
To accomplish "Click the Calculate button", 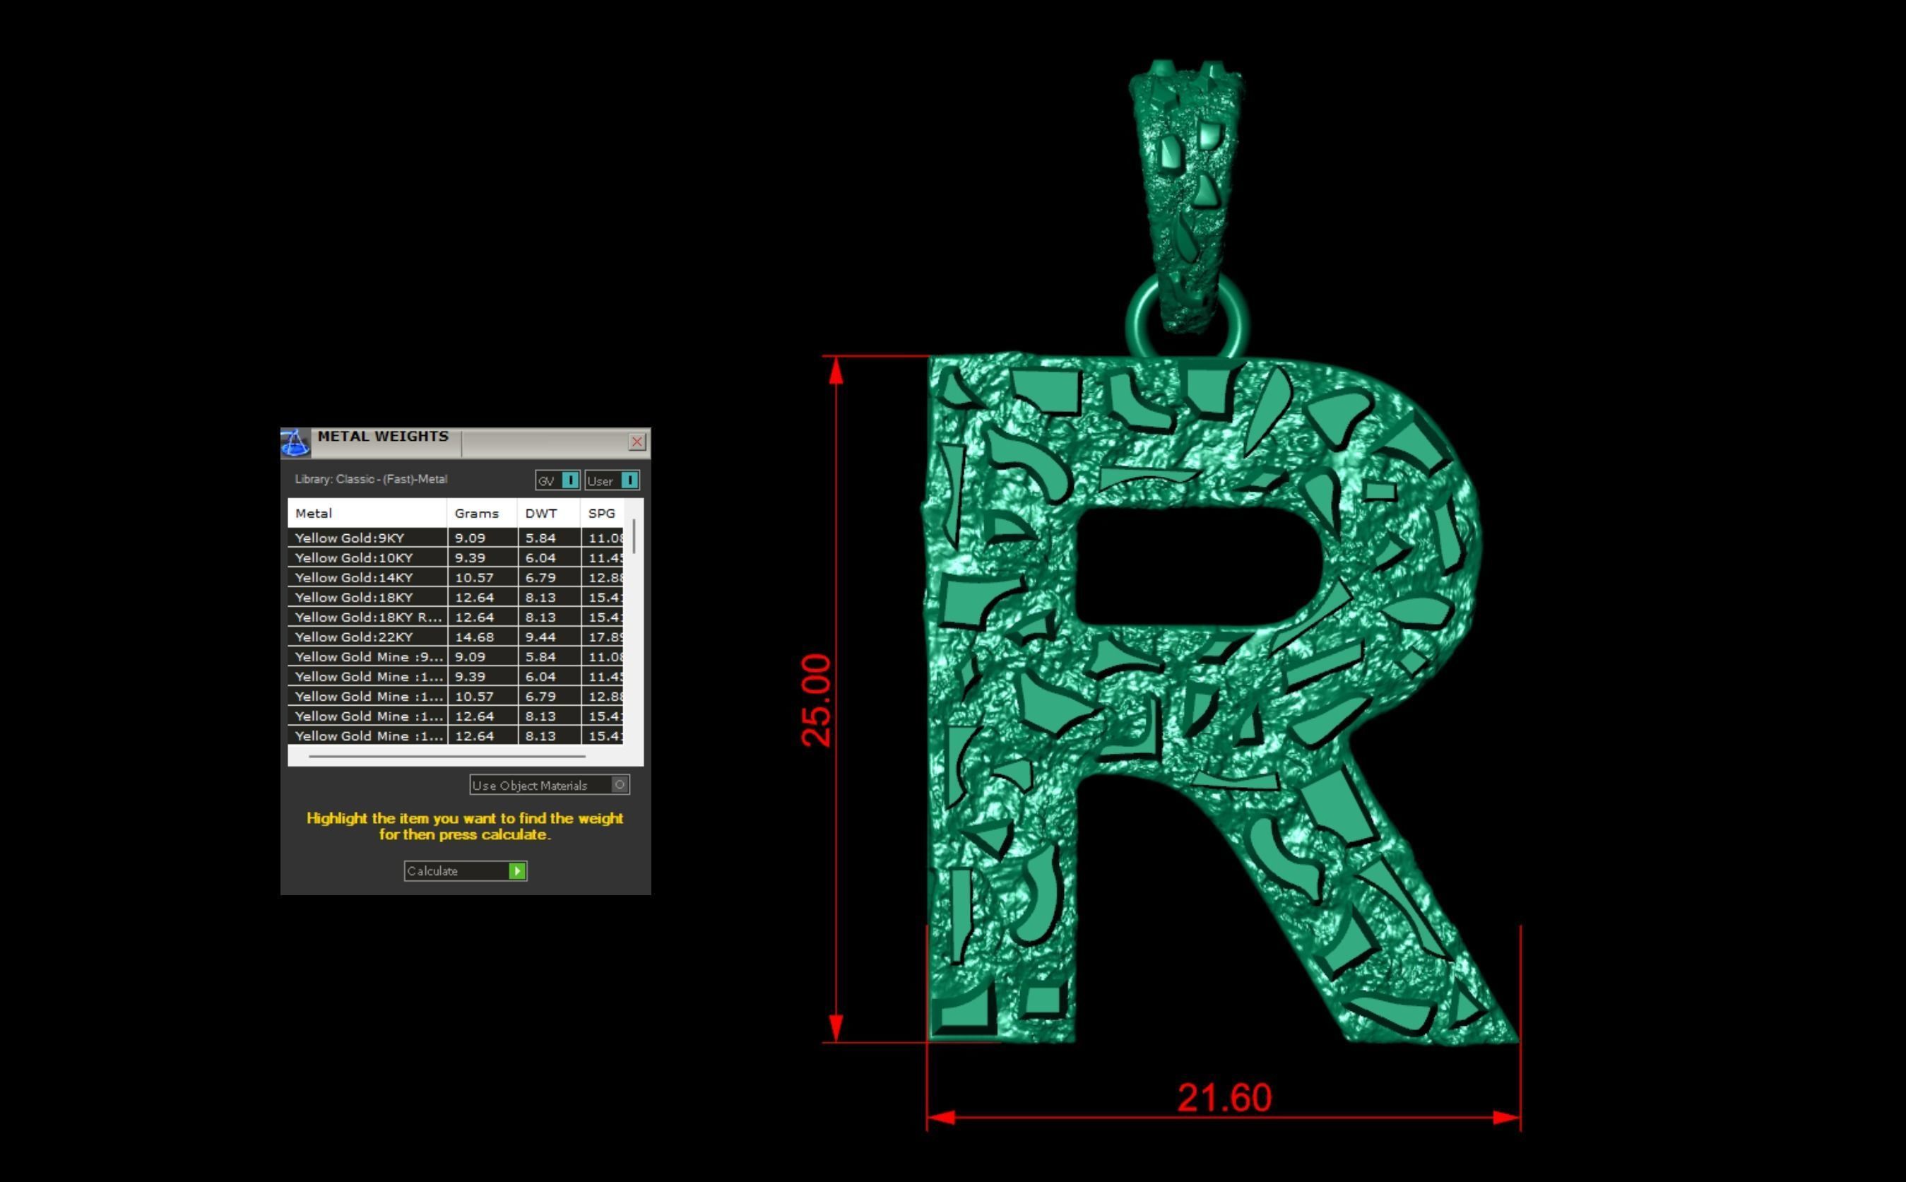I will tap(466, 871).
